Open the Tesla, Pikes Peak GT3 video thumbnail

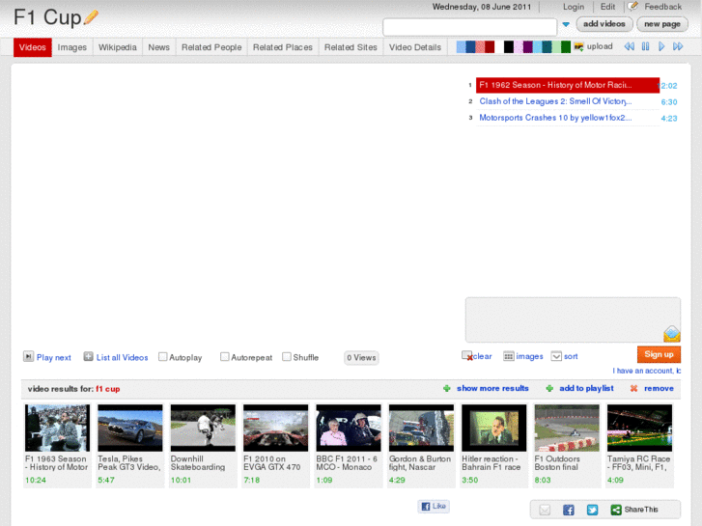(x=129, y=428)
